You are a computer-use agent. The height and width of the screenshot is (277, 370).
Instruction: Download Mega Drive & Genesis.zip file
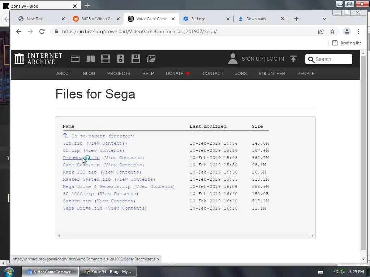(x=97, y=186)
